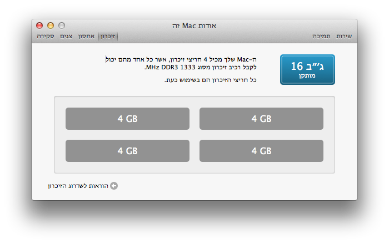Go to the שירות (Service) section
Screen dimensions: 389x244
point(343,37)
